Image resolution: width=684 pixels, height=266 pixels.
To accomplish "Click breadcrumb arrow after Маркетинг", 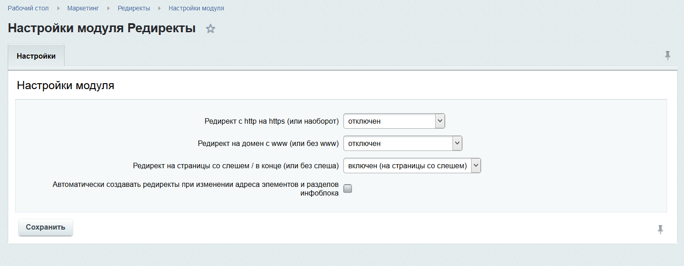I will [x=108, y=9].
